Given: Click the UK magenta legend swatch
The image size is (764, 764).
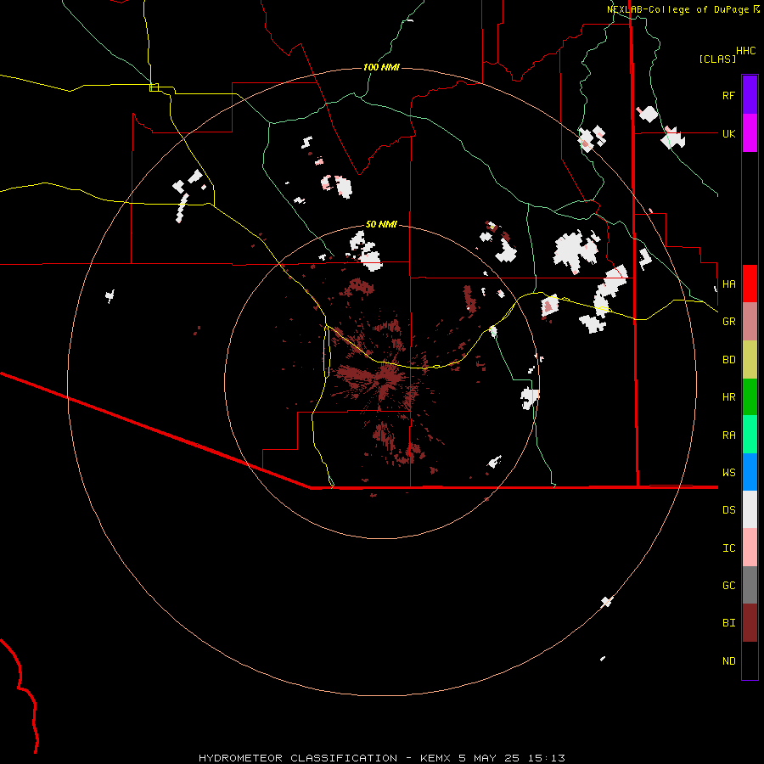Looking at the screenshot, I should 750,133.
